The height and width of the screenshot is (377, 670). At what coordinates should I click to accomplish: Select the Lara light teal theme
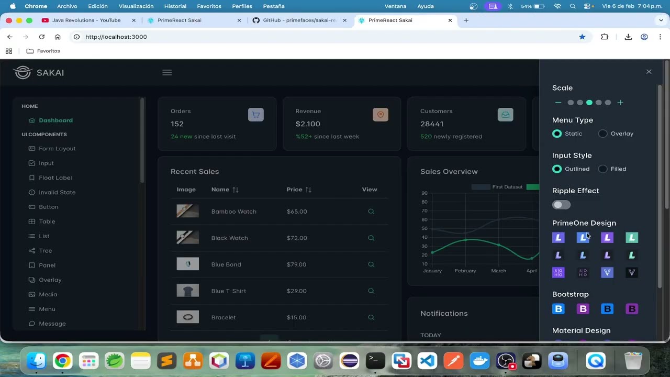pos(632,238)
